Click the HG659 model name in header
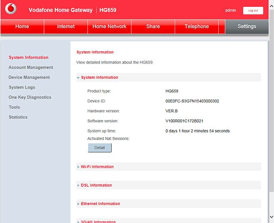 [108, 10]
